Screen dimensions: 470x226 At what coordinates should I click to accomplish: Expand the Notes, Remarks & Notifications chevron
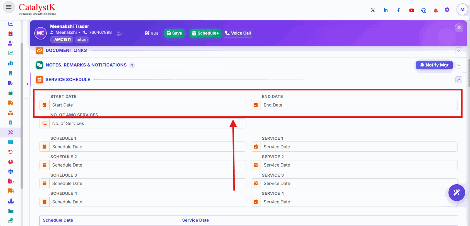pyautogui.click(x=459, y=65)
